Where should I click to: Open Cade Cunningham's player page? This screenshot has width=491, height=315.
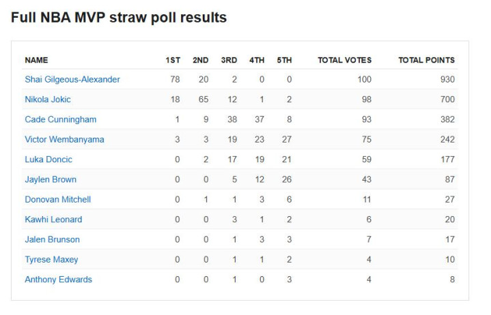coord(61,119)
